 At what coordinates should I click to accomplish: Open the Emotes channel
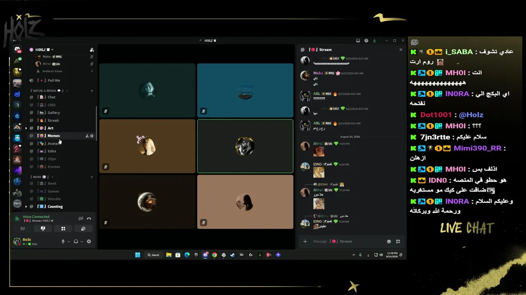point(62,167)
